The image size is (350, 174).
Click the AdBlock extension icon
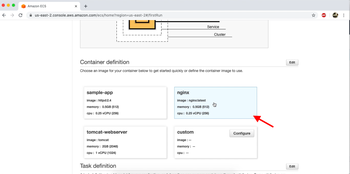tap(324, 15)
